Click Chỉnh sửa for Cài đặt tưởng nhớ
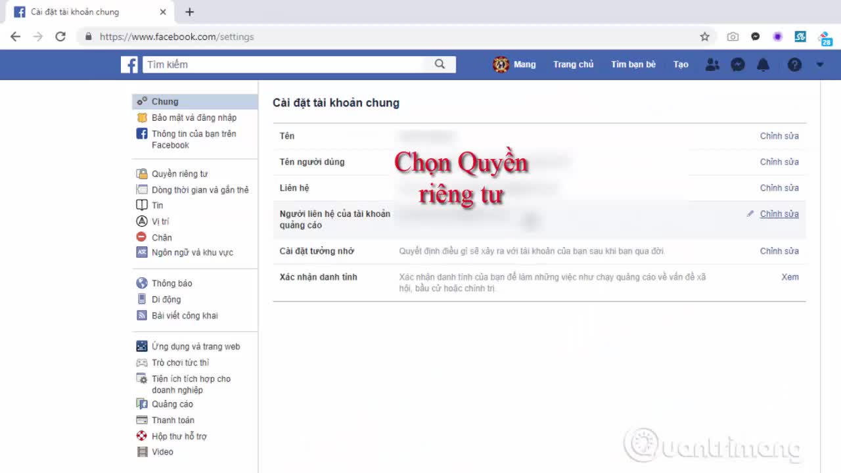Screen dimensions: 841x473 coord(779,252)
